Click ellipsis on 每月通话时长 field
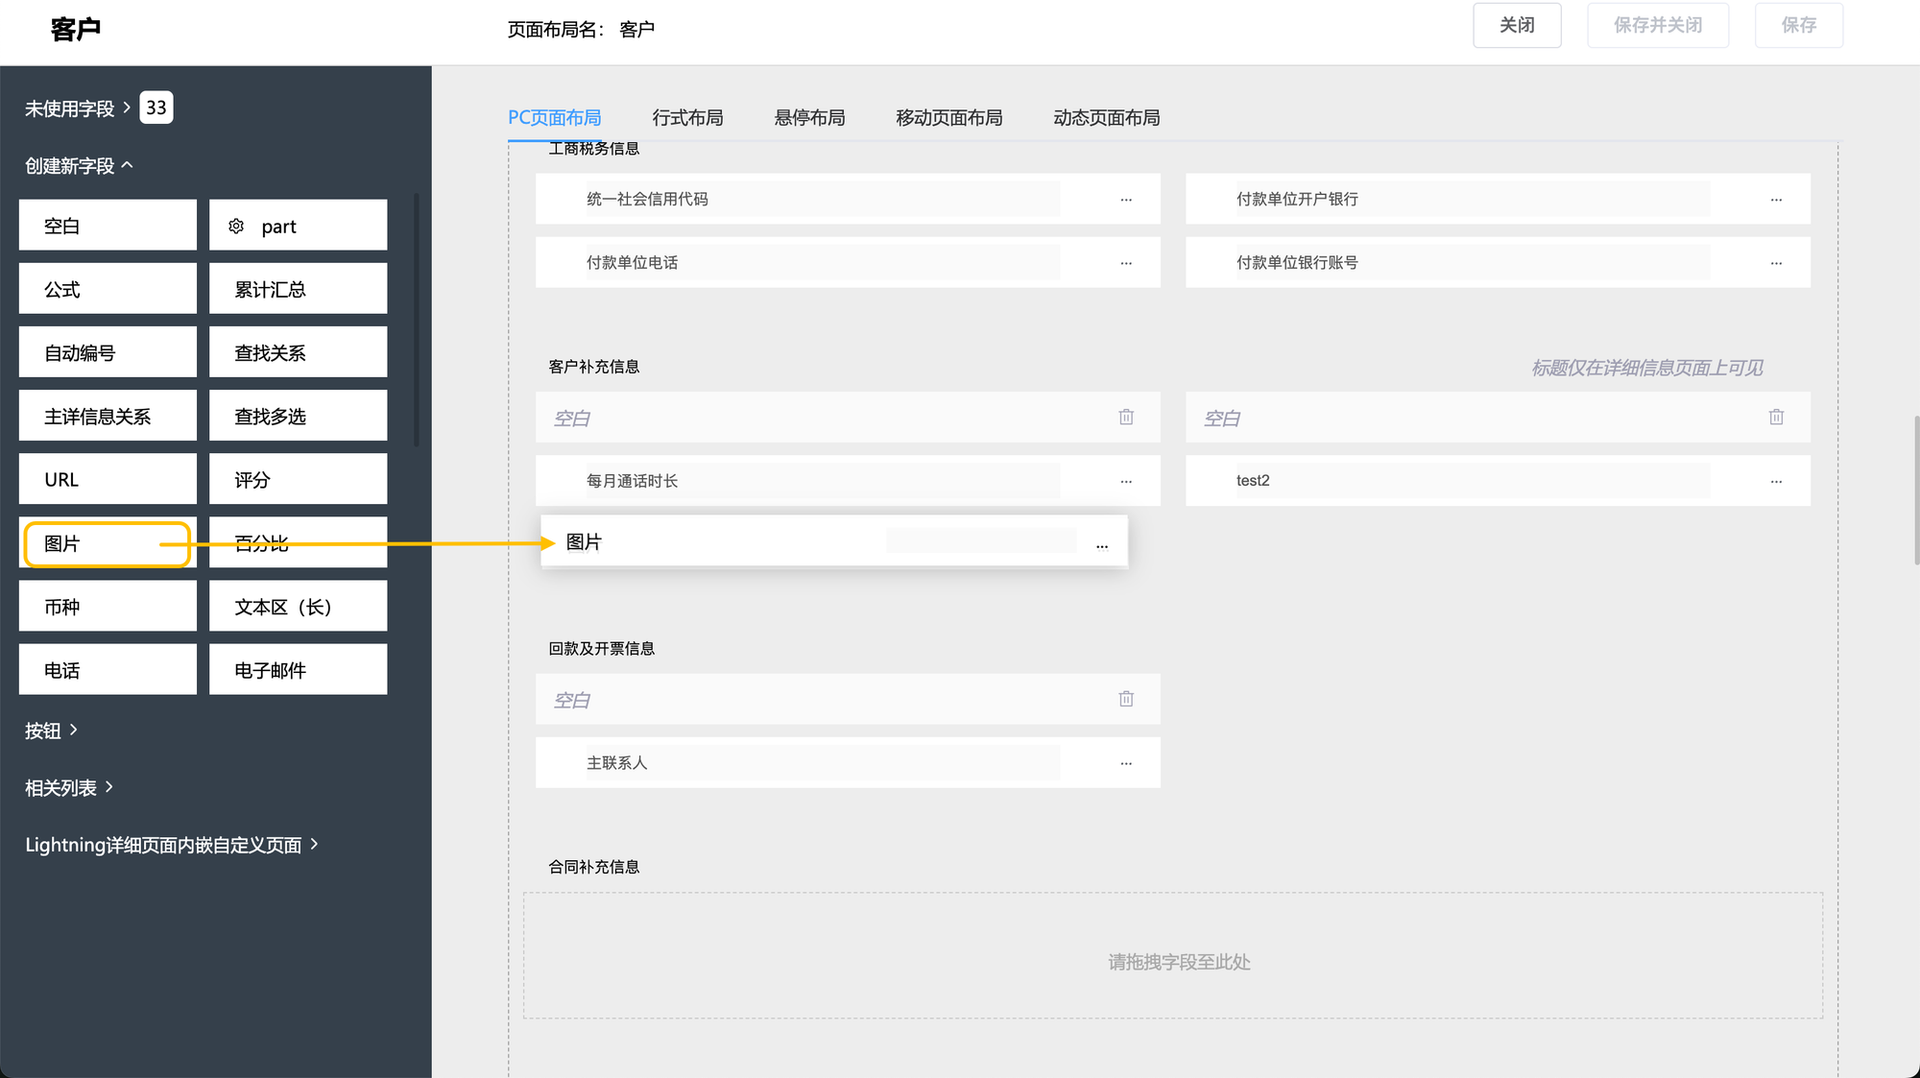 1126,481
